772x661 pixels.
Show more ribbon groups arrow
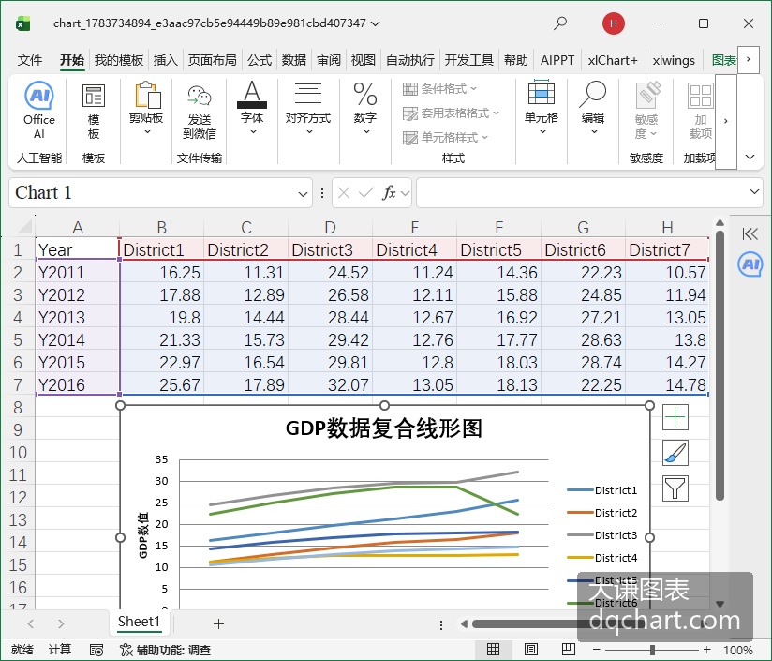(x=726, y=121)
